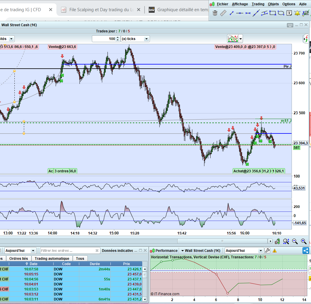Open the indicators tool in toolbar
Viewport: 311px width, 304px height.
(306, 13)
